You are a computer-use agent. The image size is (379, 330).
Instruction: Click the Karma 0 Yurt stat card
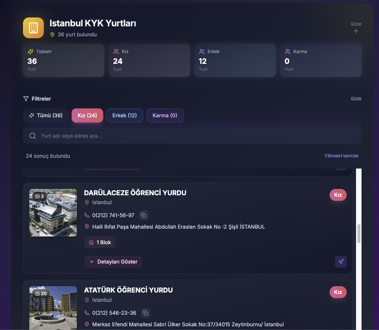321,61
